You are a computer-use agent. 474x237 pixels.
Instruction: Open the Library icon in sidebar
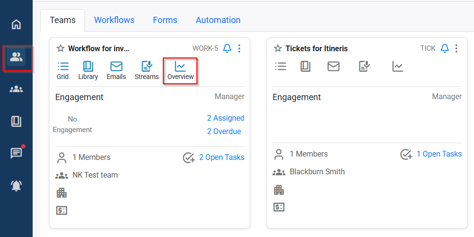[16, 121]
